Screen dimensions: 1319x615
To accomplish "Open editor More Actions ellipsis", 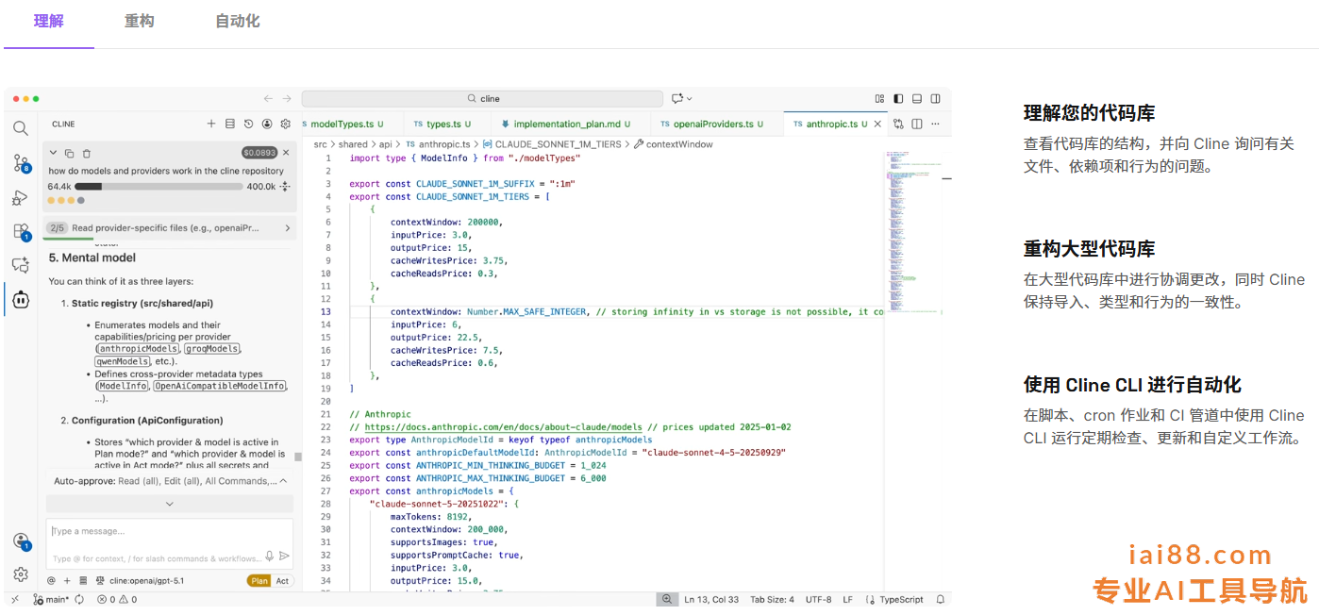I will [x=936, y=124].
